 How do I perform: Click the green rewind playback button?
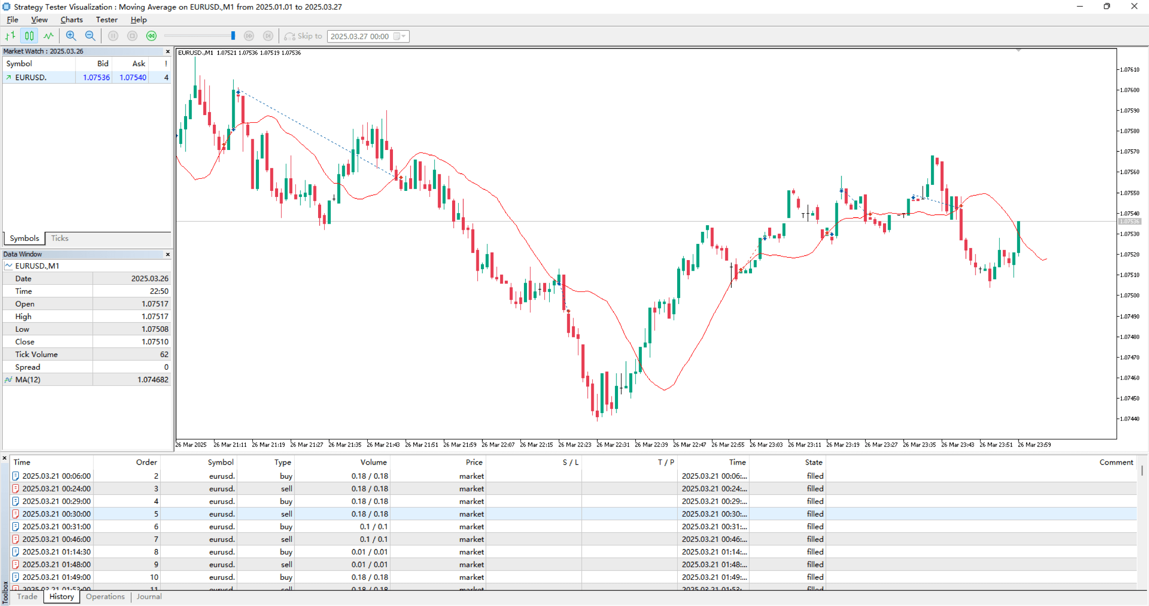(151, 36)
